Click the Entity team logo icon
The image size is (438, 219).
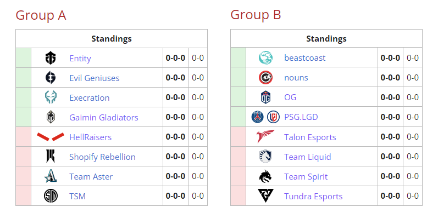click(51, 58)
